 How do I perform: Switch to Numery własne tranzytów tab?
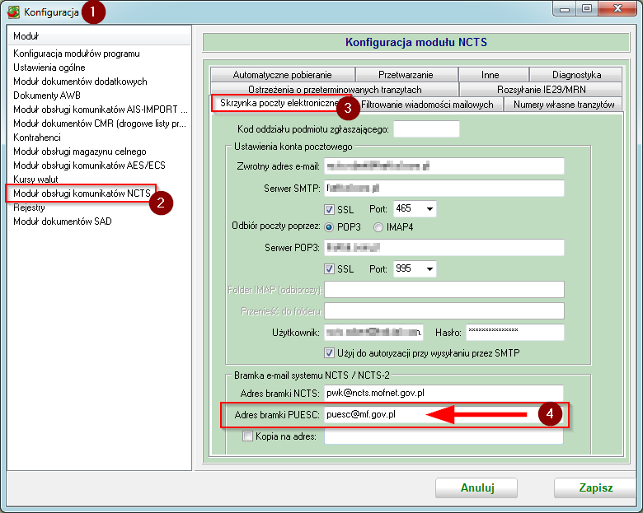563,105
